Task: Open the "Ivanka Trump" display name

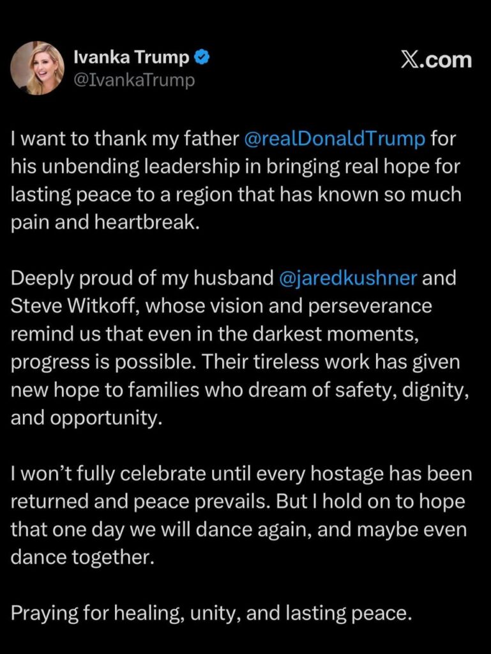Action: (x=132, y=57)
